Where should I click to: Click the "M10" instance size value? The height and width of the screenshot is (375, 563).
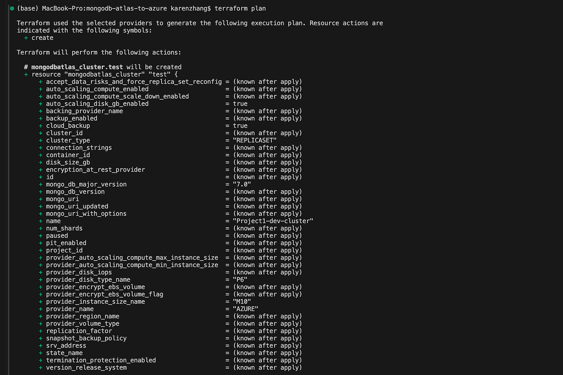pos(242,302)
